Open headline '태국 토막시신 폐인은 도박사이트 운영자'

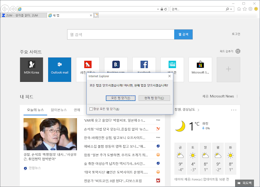click(x=116, y=172)
